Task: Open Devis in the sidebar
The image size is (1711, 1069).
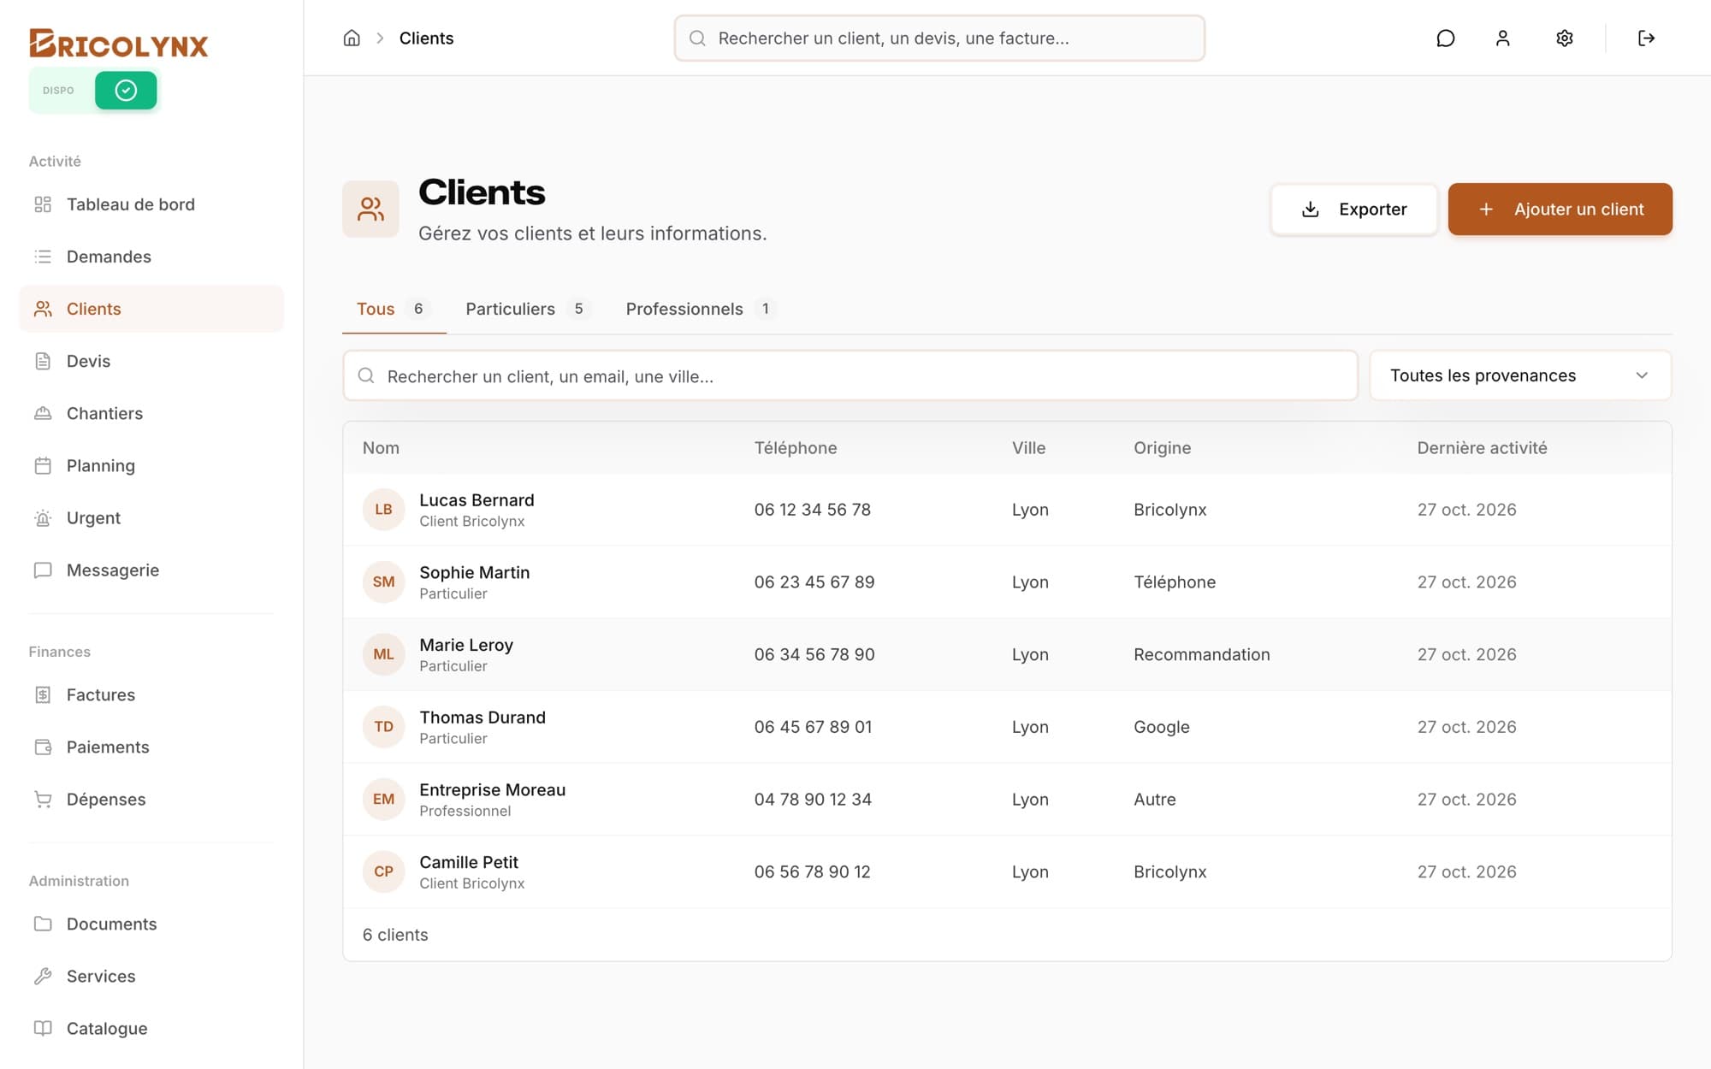Action: (151, 361)
